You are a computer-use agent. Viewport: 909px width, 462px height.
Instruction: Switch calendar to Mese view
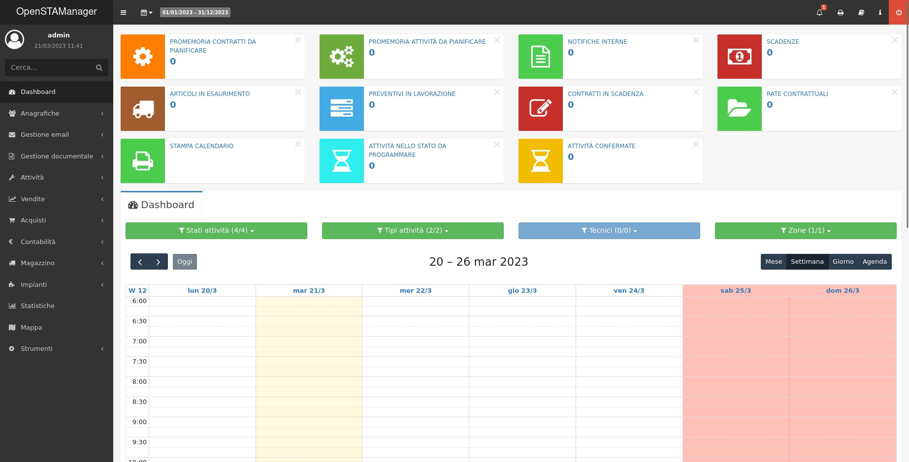tap(773, 262)
